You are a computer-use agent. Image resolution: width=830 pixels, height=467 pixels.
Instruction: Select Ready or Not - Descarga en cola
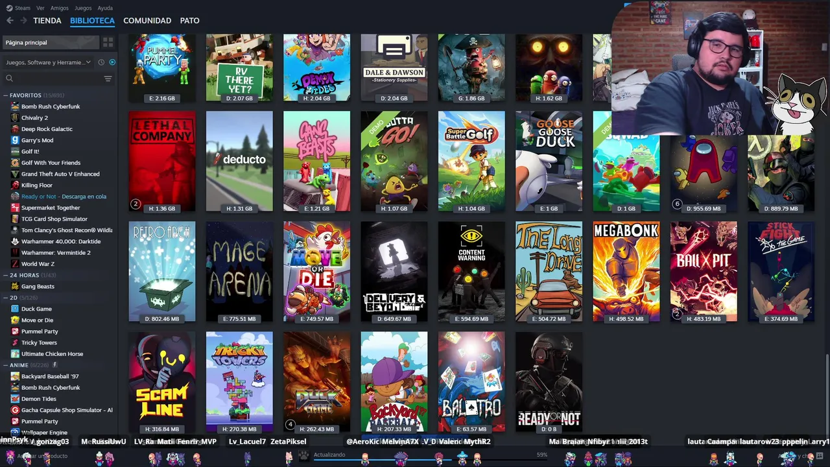click(64, 197)
